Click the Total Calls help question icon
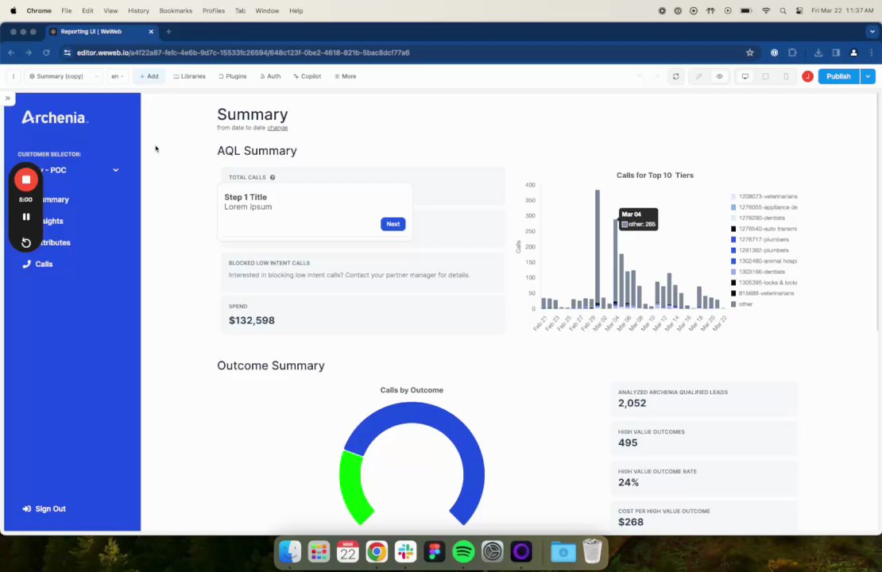This screenshot has width=882, height=572. (x=273, y=177)
